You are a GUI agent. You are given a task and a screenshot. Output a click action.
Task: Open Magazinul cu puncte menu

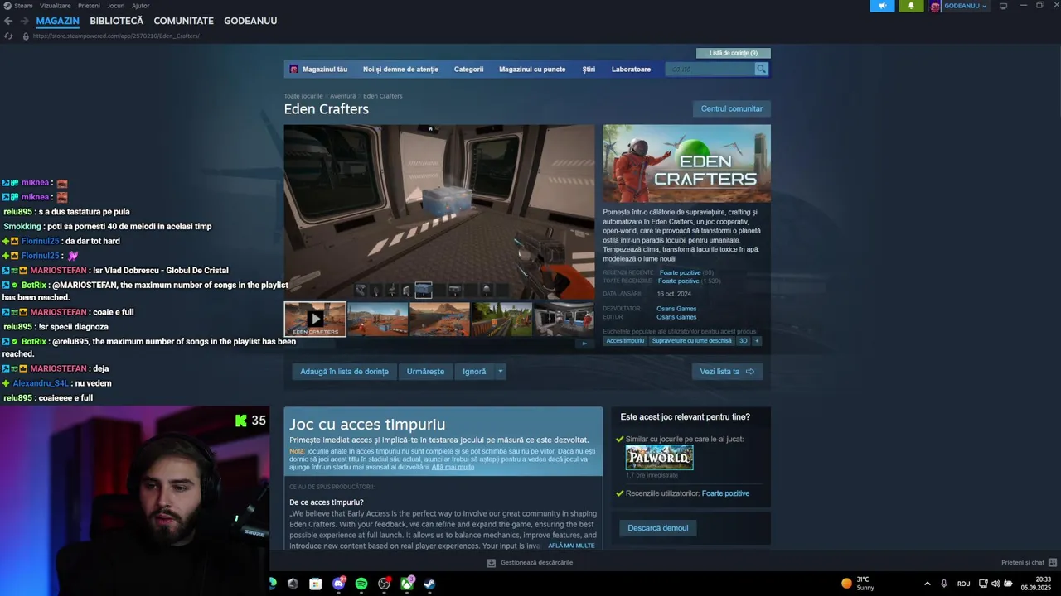pos(532,69)
